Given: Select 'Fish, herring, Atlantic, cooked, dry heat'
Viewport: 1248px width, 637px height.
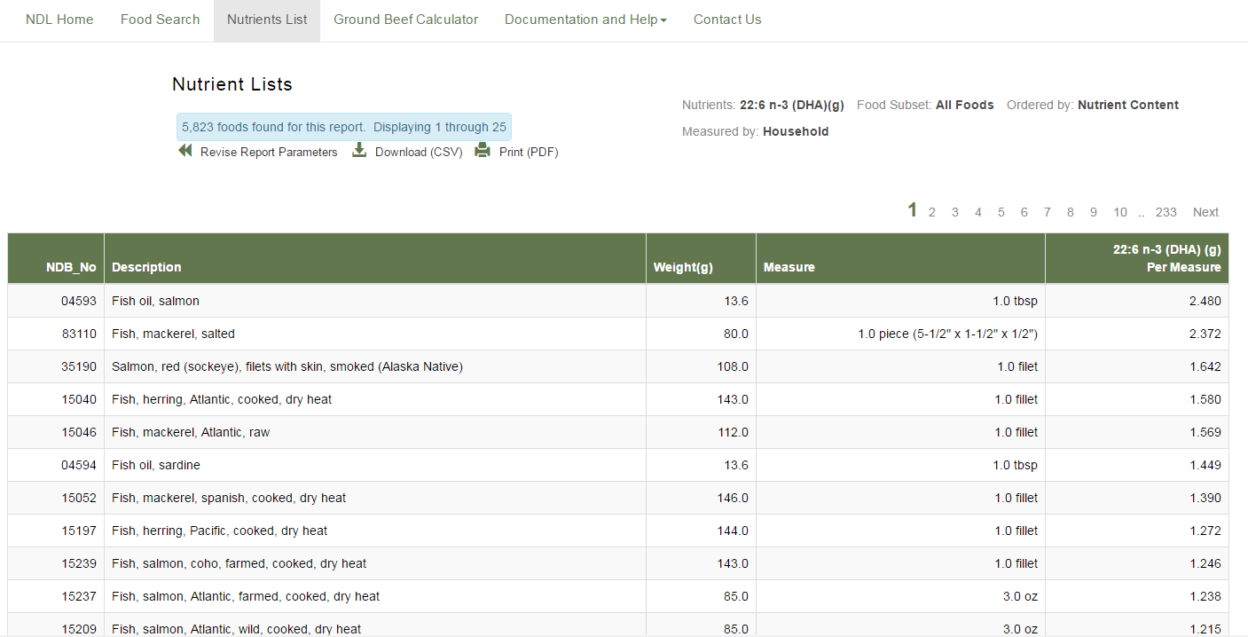Looking at the screenshot, I should point(222,399).
